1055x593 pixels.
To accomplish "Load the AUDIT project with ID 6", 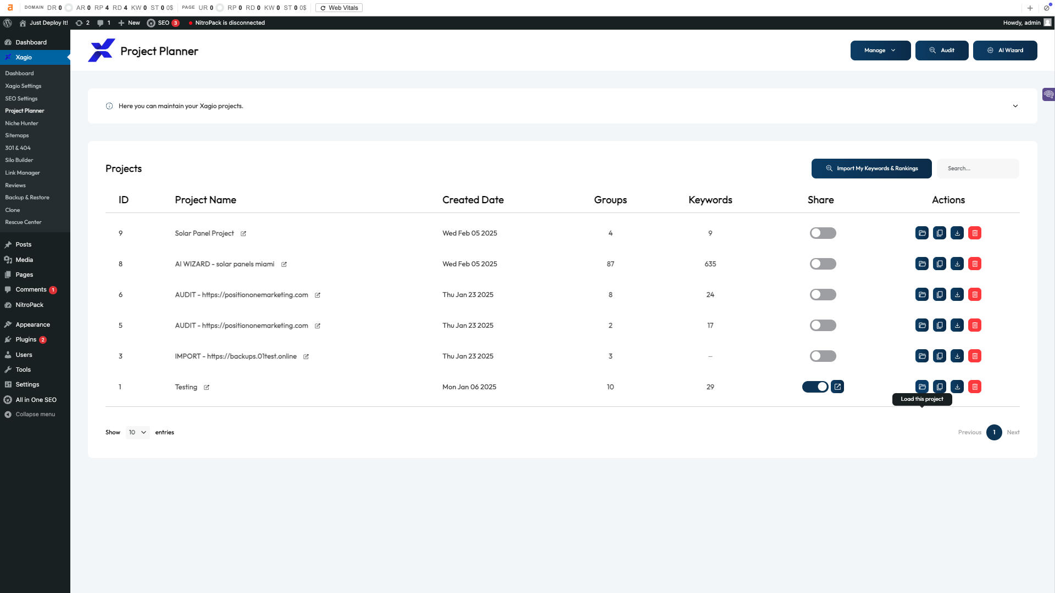I will coord(922,295).
